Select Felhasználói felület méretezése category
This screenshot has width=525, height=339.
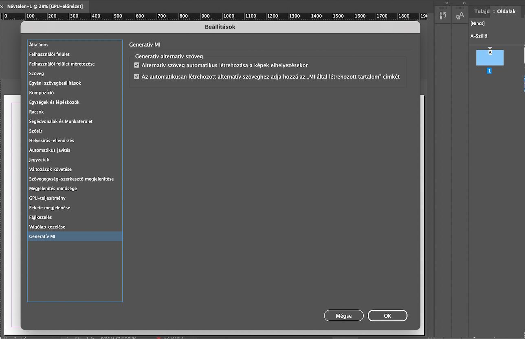(75, 64)
